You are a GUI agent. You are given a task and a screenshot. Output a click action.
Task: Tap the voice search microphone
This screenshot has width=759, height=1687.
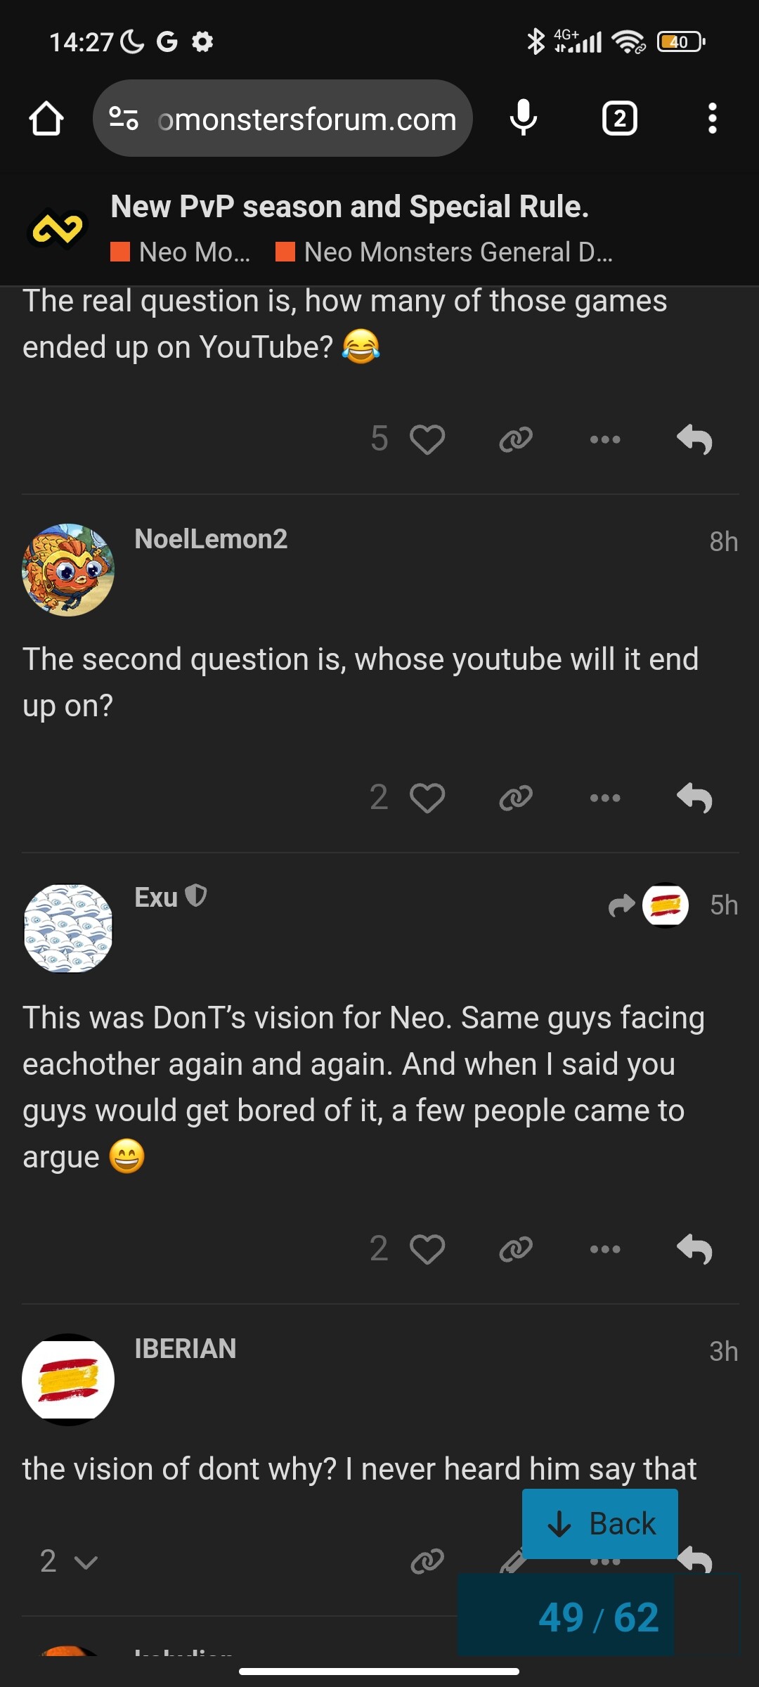coord(524,118)
